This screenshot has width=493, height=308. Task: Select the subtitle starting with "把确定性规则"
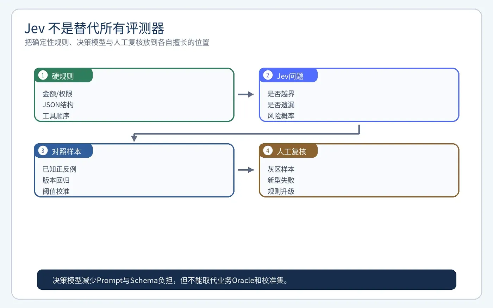[117, 43]
